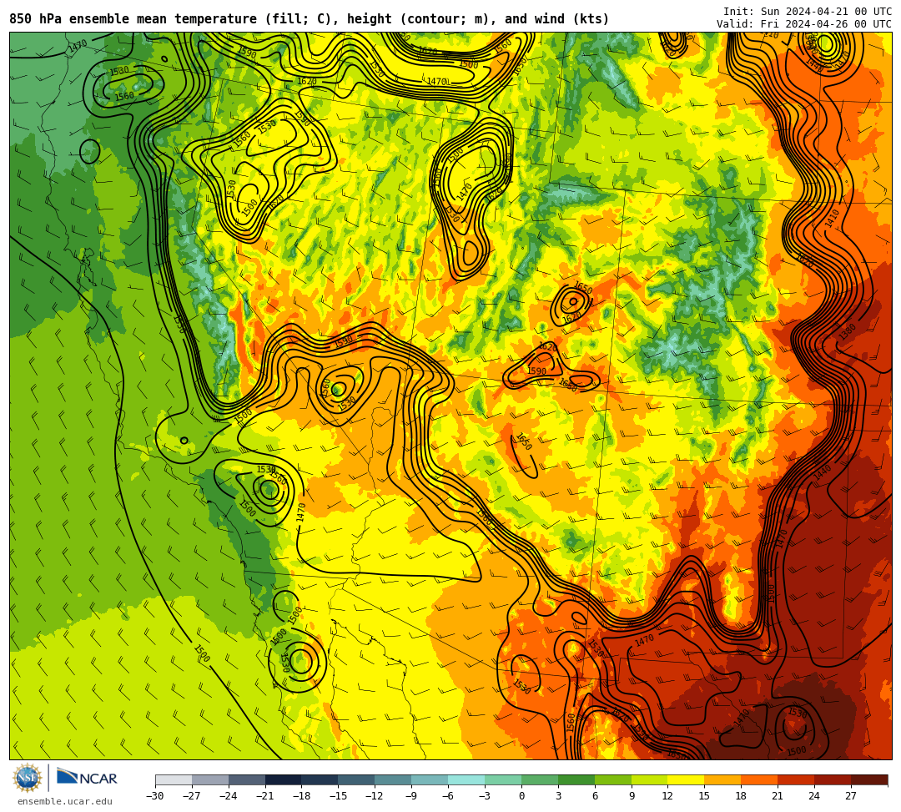
Task: Click the -24 colorbar label
Action: (229, 796)
